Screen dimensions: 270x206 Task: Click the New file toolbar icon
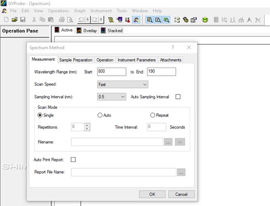[6, 19]
